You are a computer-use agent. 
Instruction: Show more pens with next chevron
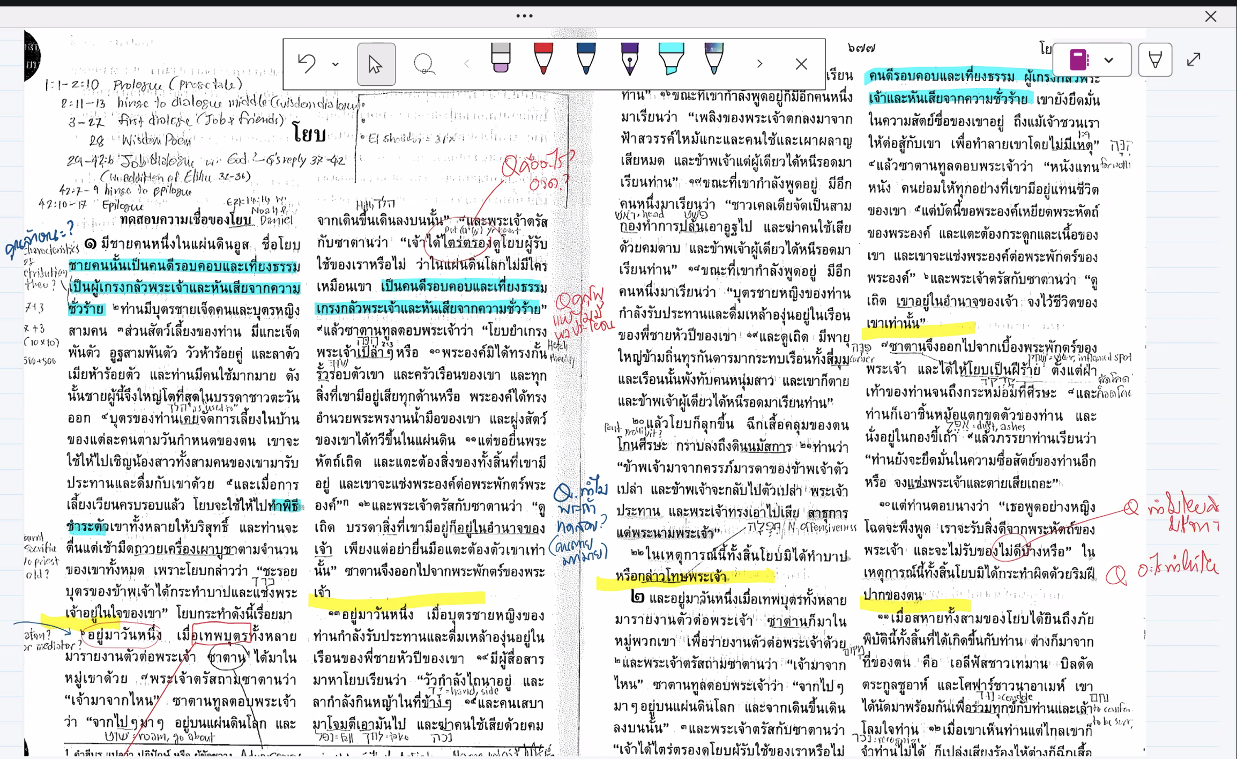tap(759, 64)
